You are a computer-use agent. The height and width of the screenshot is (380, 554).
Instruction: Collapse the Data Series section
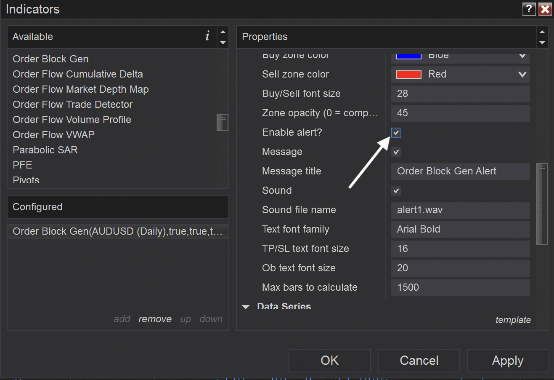coord(246,307)
